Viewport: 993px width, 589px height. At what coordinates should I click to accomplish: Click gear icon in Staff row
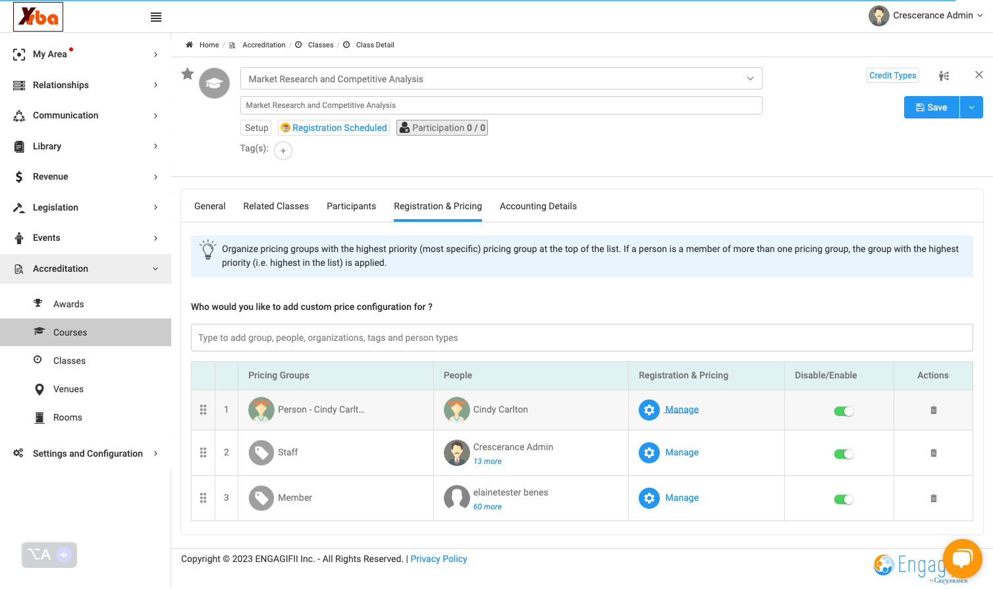pos(649,453)
